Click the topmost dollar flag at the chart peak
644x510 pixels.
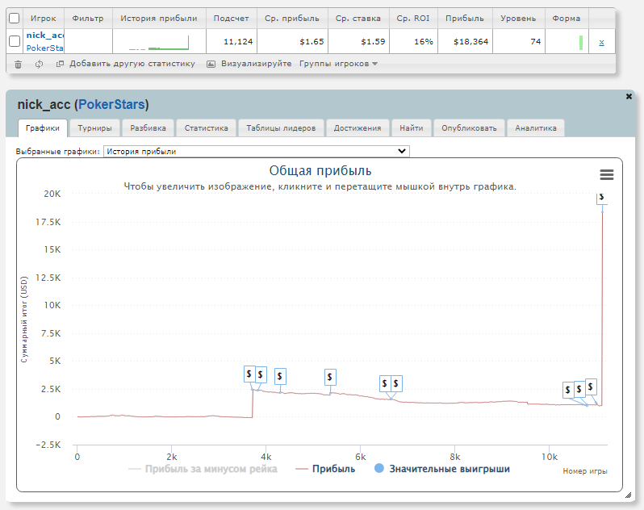click(601, 197)
